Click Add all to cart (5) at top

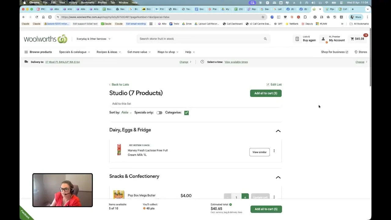coord(266,93)
